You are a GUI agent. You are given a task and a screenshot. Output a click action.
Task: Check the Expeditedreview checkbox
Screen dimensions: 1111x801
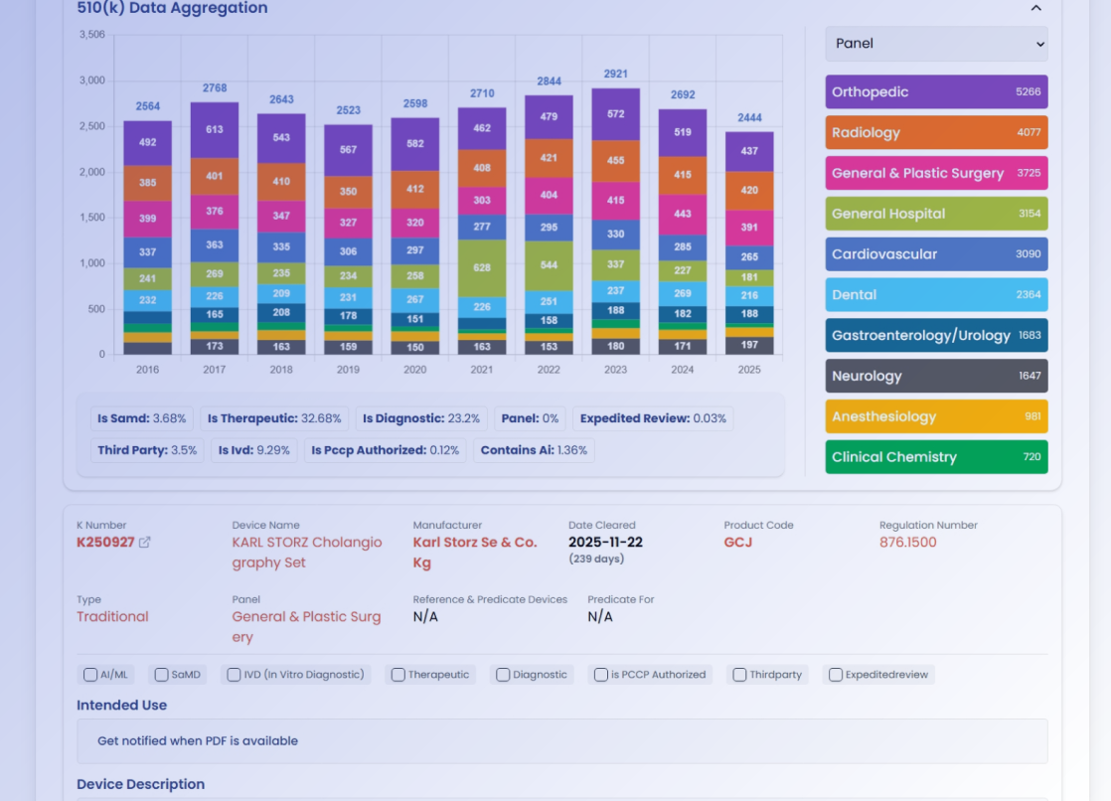pyautogui.click(x=836, y=675)
